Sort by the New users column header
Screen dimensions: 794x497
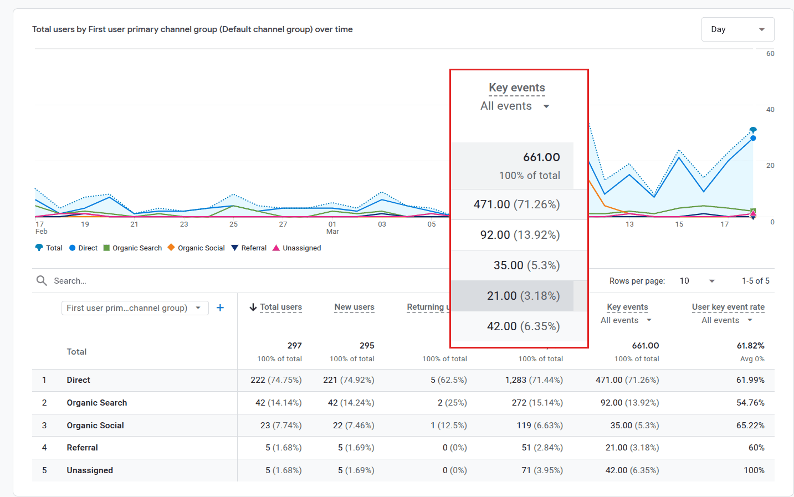354,307
